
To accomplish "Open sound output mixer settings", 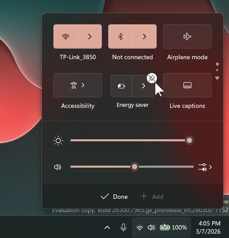I will click(205, 167).
